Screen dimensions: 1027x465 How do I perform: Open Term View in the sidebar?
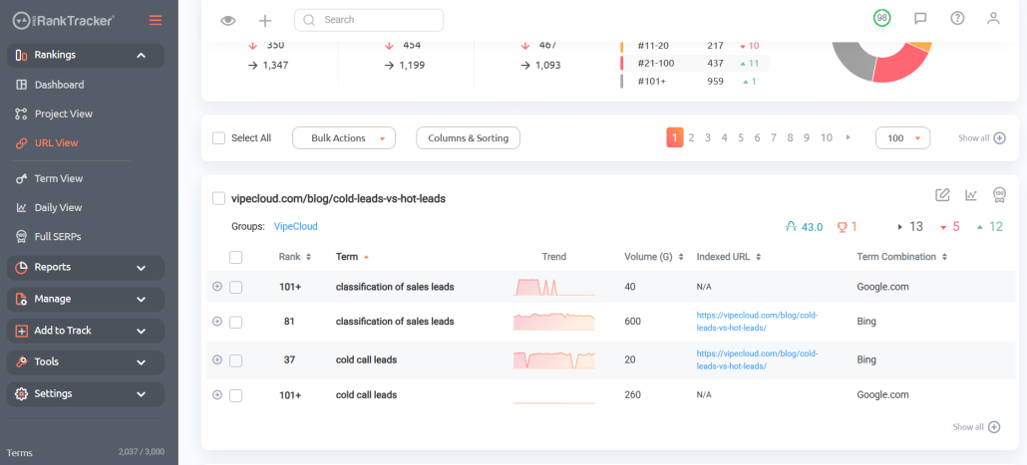tap(58, 178)
